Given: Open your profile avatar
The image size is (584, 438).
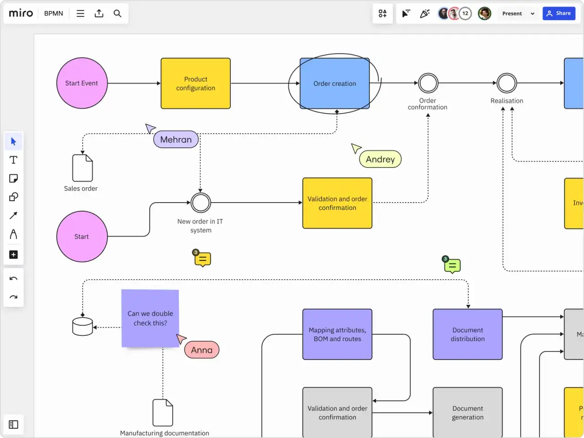Looking at the screenshot, I should [485, 13].
